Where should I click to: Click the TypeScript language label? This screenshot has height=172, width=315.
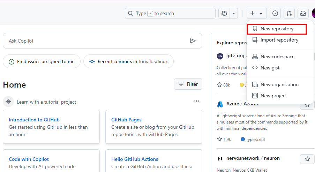(x=253, y=140)
